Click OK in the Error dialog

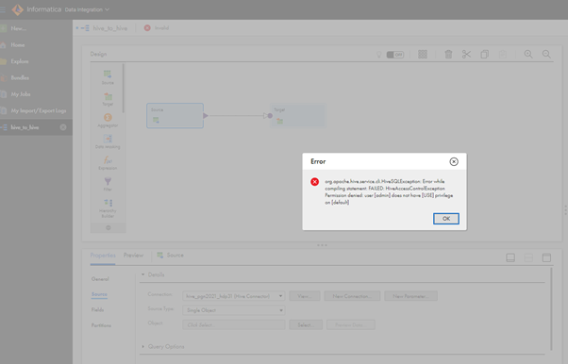[x=446, y=219]
